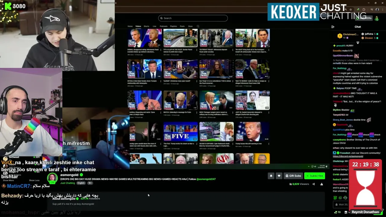This screenshot has height=217, width=386.
Task: Open the Shorts tab
Action: coord(146,26)
